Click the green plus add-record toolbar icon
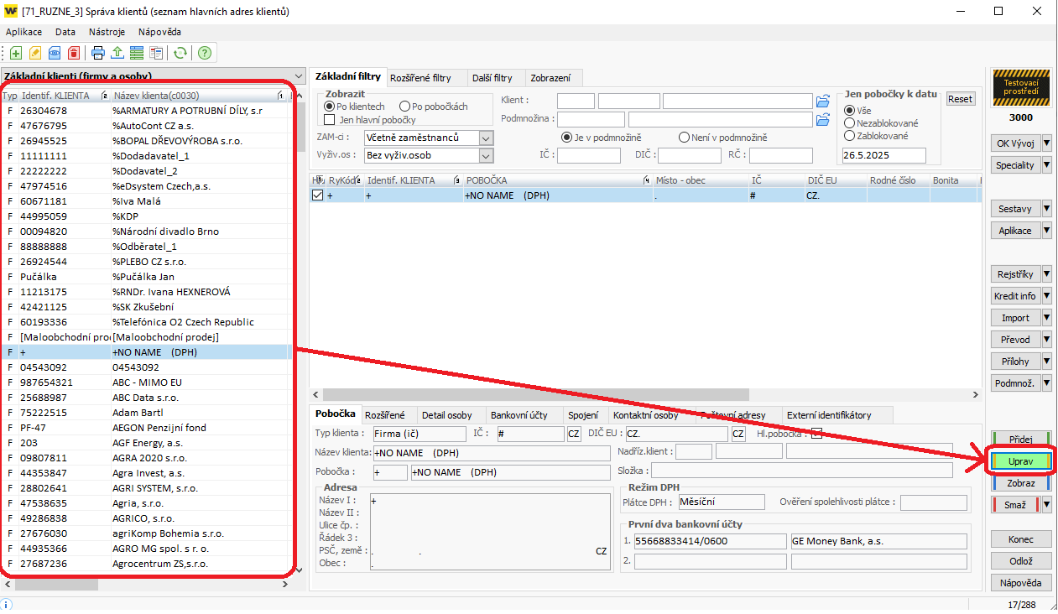The width and height of the screenshot is (1058, 614). coord(16,53)
